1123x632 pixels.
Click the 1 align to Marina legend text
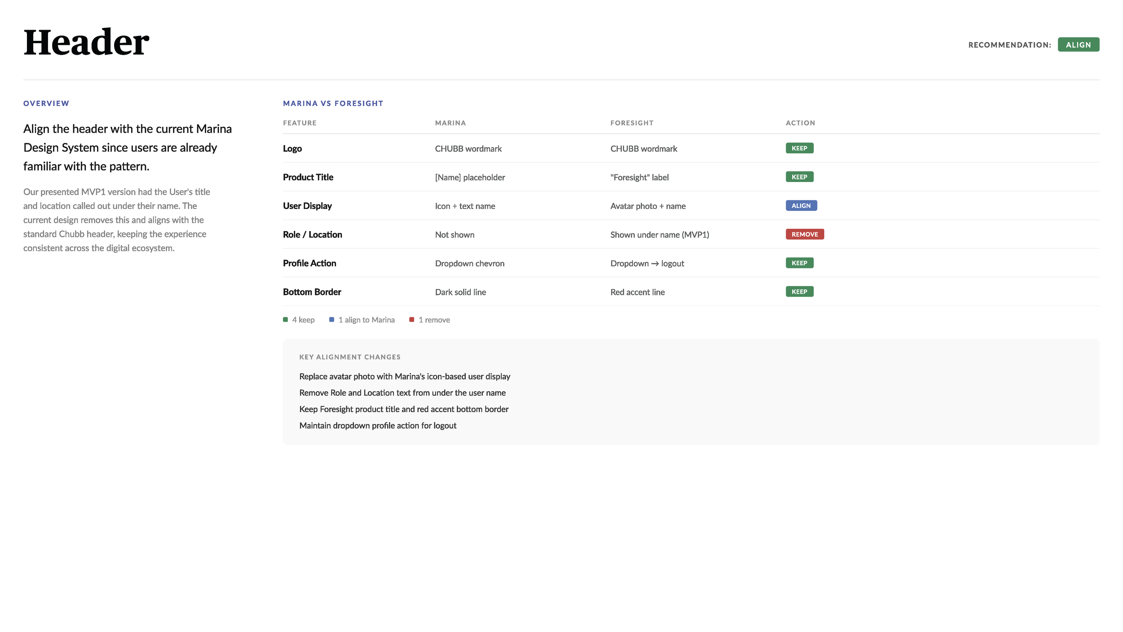pos(367,320)
